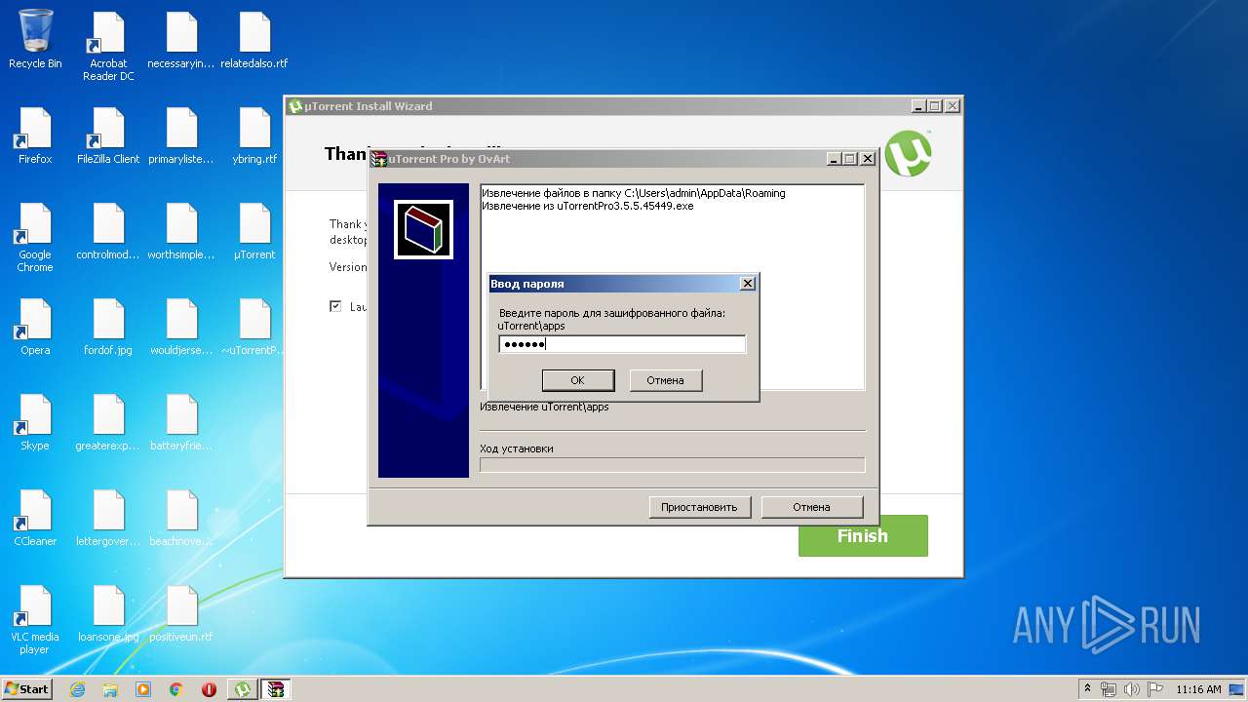Screen dimensions: 1248x702
Task: Click the Start button
Action: pyautogui.click(x=27, y=689)
